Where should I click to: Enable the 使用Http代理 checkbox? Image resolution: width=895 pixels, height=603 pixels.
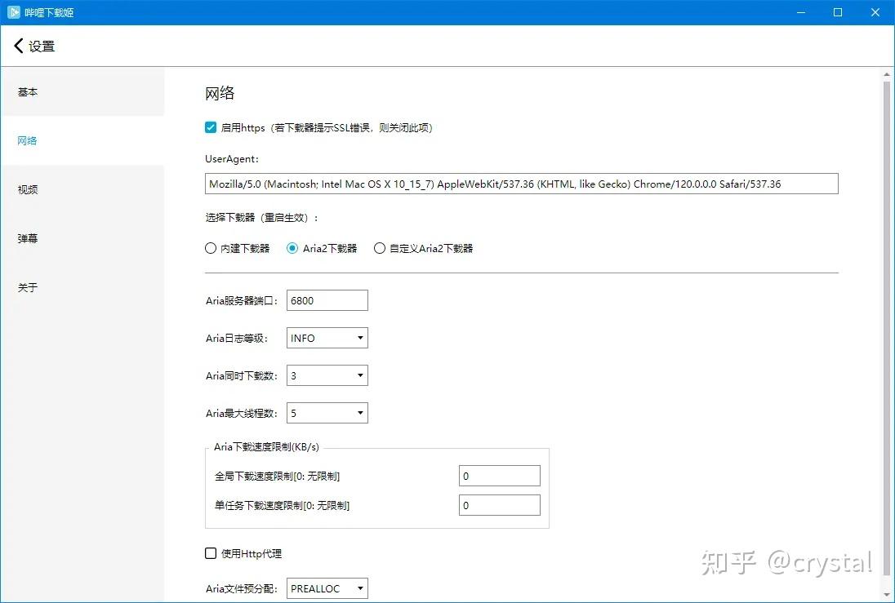click(x=211, y=552)
